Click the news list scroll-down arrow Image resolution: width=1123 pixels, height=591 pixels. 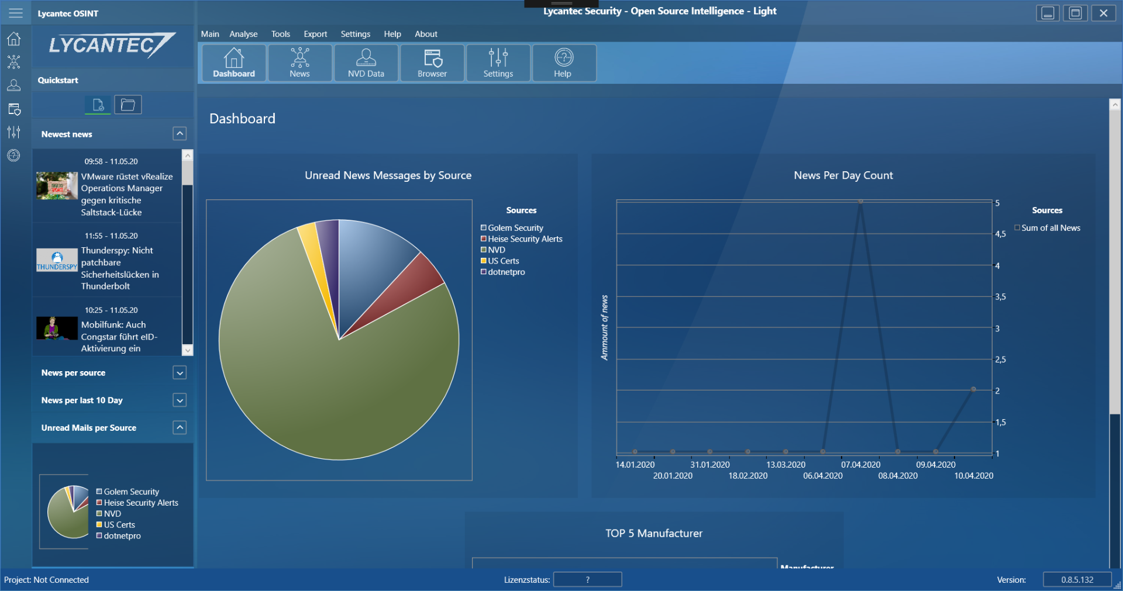click(x=188, y=350)
